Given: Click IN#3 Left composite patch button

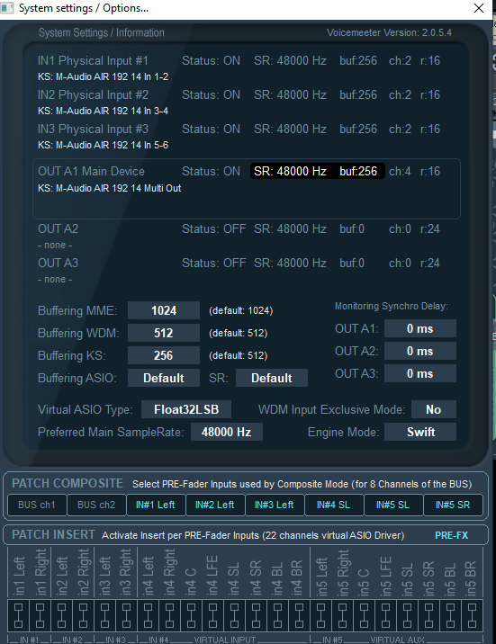Looking at the screenshot, I should click(x=275, y=505).
